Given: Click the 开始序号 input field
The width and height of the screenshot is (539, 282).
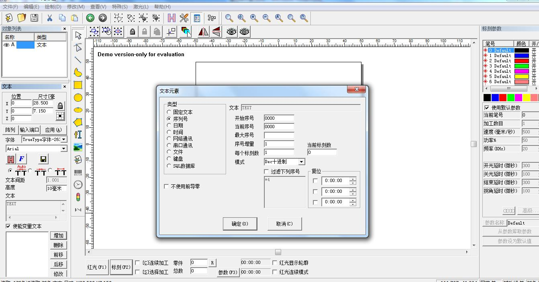Looking at the screenshot, I should pos(280,118).
